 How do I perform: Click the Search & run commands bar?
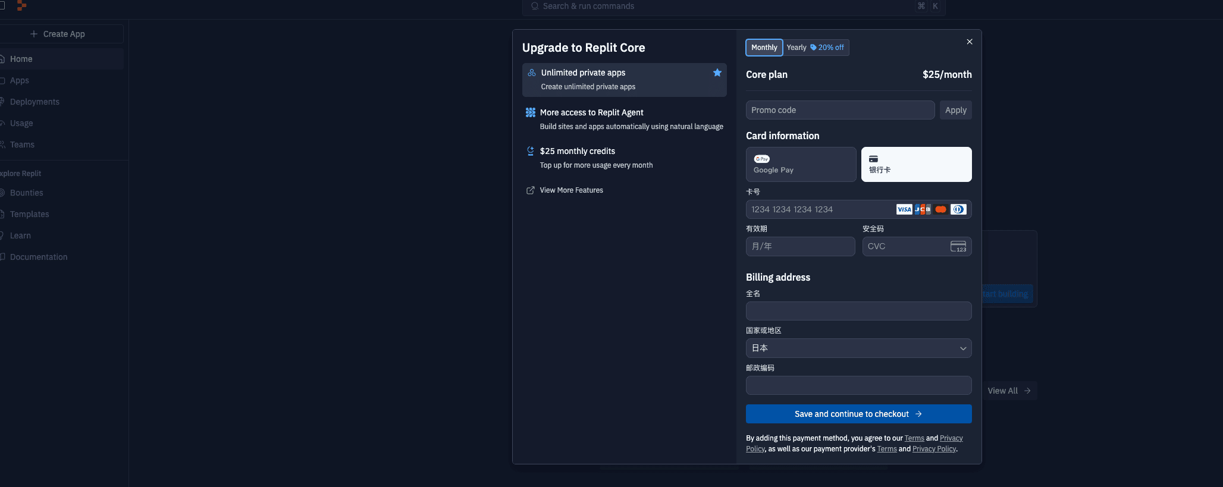click(734, 7)
